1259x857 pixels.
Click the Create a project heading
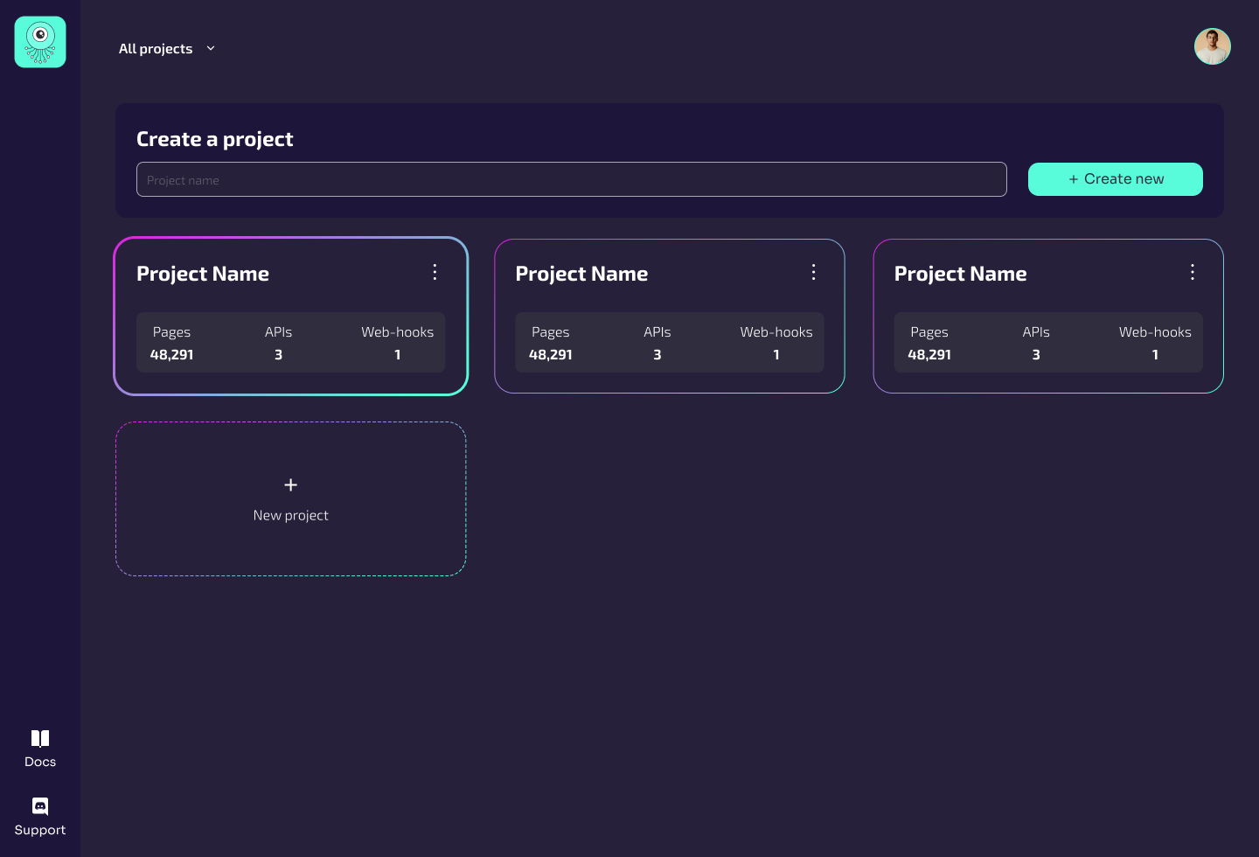[x=215, y=139]
